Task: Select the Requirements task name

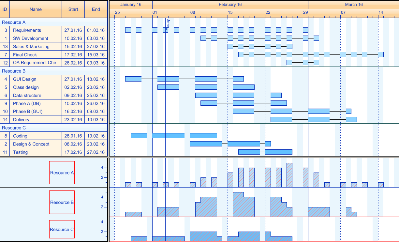Action: click(27, 30)
